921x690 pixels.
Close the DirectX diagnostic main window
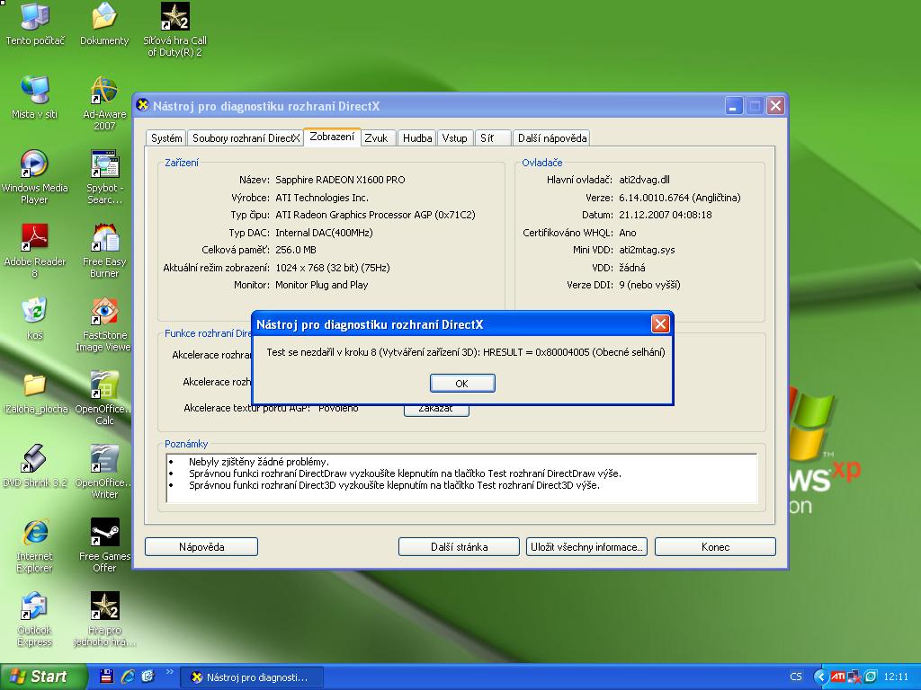click(775, 106)
